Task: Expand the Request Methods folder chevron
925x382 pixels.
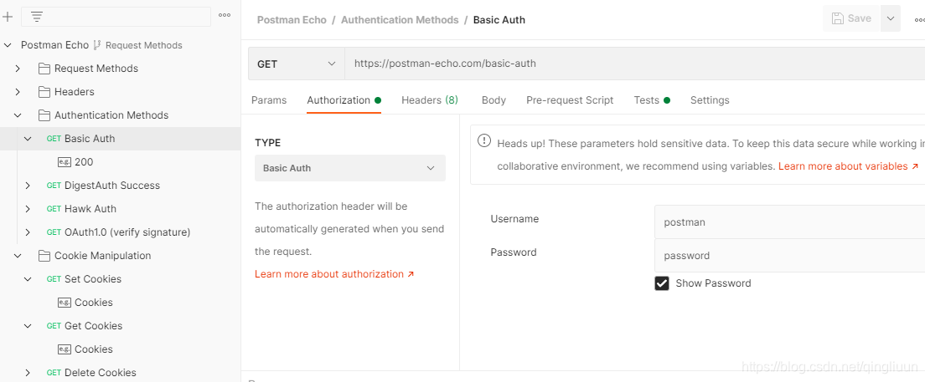Action: [x=18, y=69]
